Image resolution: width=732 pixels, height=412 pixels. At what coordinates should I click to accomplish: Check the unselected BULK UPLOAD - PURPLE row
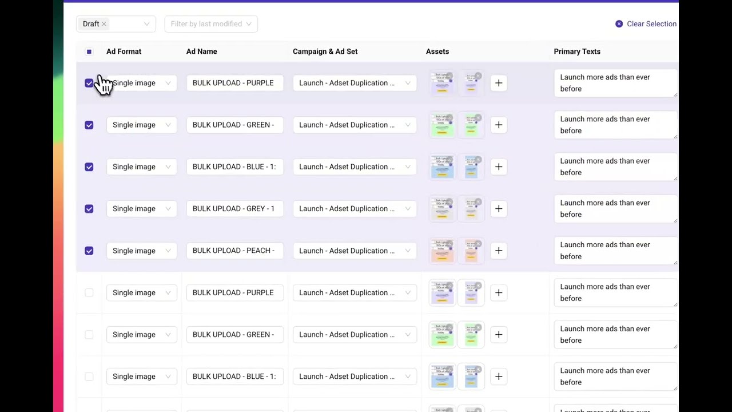tap(89, 292)
